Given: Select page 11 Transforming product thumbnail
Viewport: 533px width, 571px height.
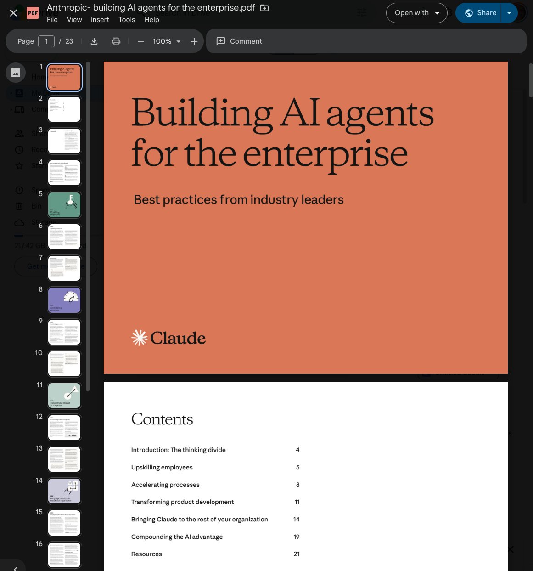Looking at the screenshot, I should coord(64,396).
